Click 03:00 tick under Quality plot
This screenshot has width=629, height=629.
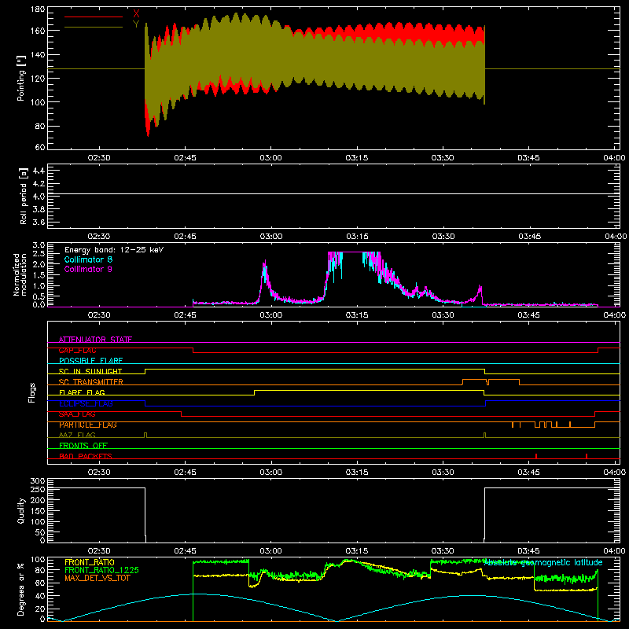[x=270, y=551]
